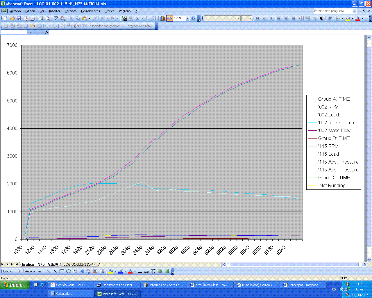Insert a Text Box from Drawing toolbar
Image resolution: width=372 pixels, height=298 pixels.
[x=75, y=271]
